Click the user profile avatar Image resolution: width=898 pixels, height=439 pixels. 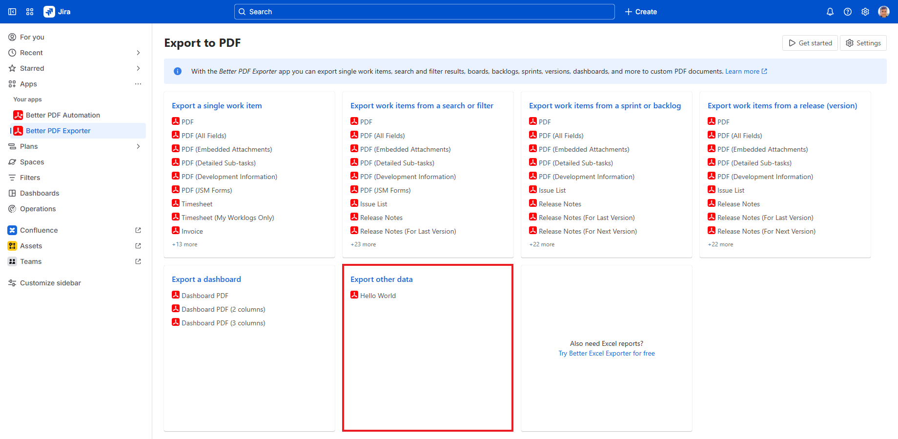tap(883, 12)
